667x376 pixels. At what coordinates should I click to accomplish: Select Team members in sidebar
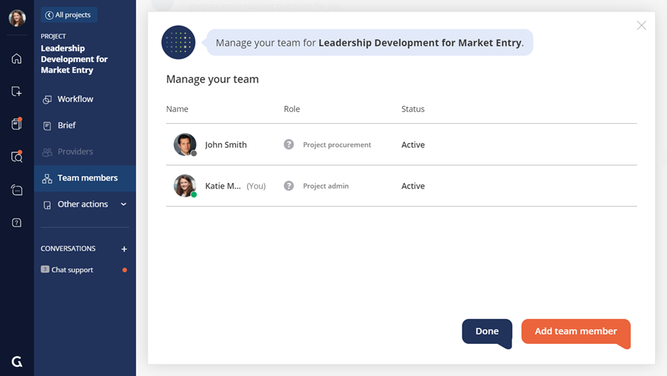[87, 178]
